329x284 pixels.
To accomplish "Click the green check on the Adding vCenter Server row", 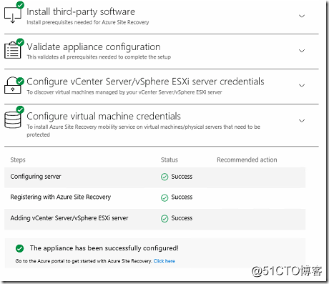I will [x=164, y=218].
